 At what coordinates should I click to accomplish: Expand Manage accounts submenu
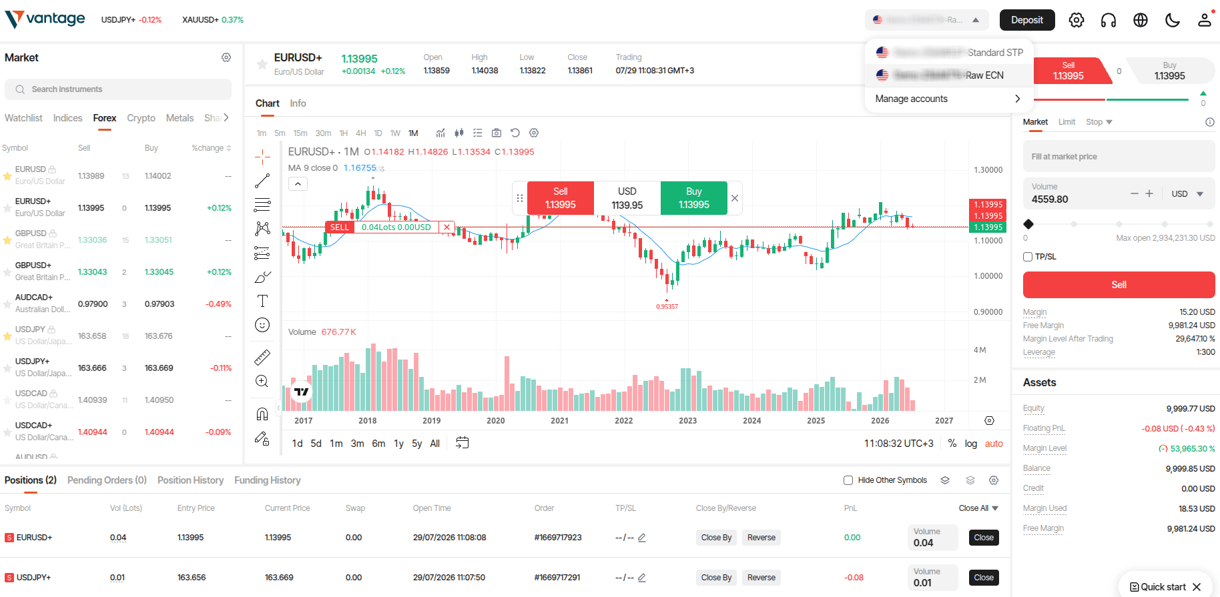(949, 99)
